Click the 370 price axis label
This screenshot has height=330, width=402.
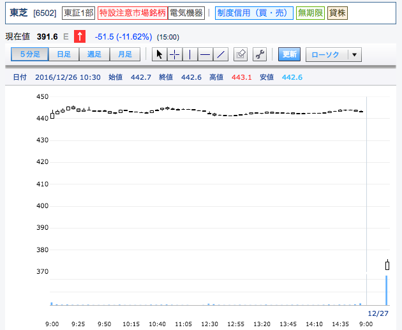(x=42, y=271)
